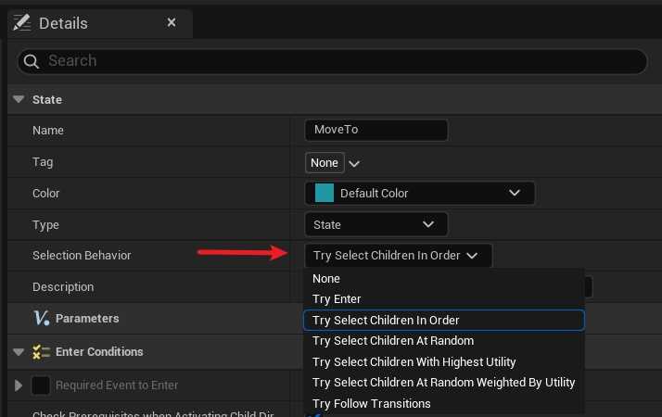Click the teal Default Color swatch

(324, 193)
